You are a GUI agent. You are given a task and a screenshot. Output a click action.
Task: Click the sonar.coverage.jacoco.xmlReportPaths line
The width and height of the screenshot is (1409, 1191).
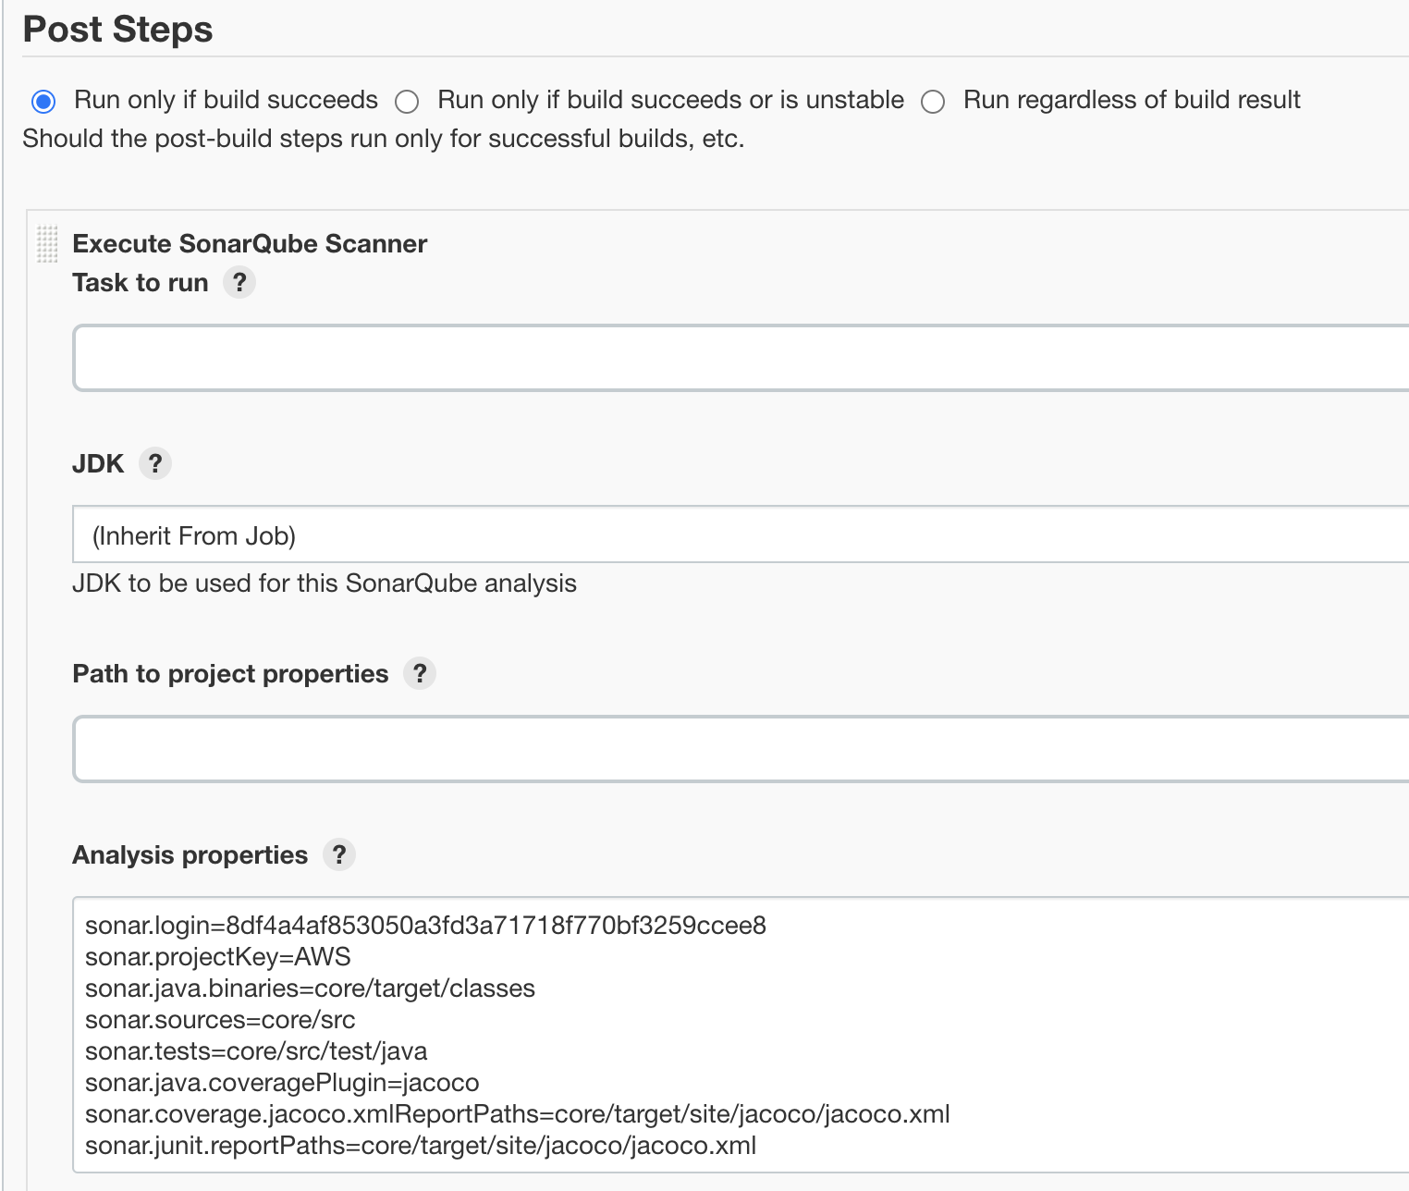(x=518, y=1114)
